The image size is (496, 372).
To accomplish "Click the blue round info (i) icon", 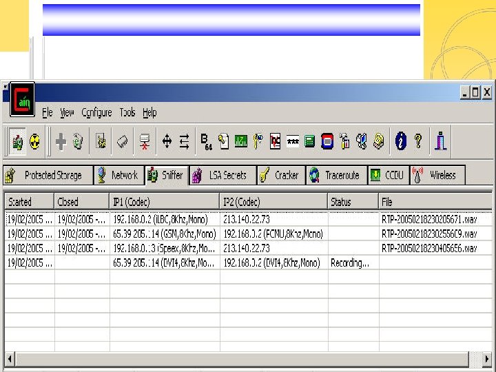I will pos(401,141).
